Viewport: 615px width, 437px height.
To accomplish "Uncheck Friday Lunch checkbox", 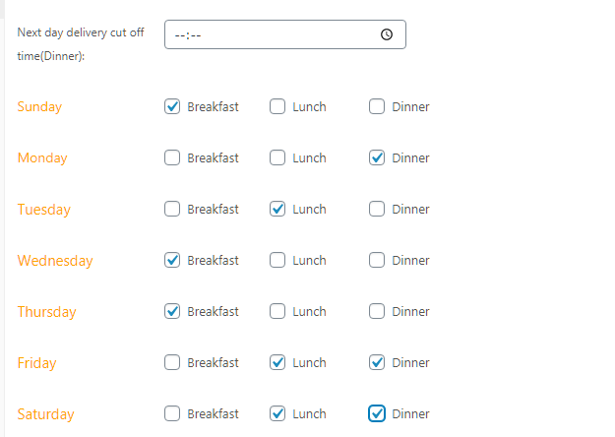I will [x=277, y=362].
